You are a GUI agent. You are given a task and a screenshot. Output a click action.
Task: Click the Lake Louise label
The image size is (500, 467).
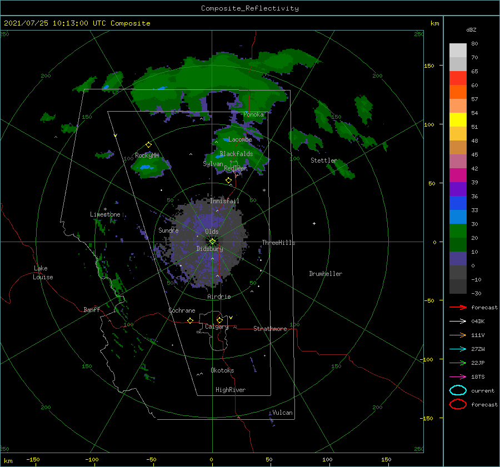43,273
